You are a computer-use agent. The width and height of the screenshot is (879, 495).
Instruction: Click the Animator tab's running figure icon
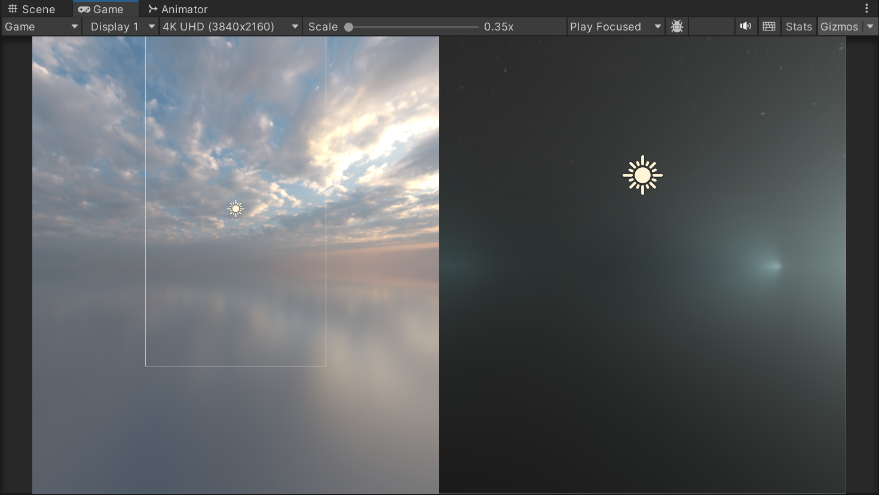[x=153, y=9]
